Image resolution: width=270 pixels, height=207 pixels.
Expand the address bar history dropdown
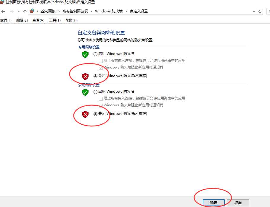(x=254, y=12)
